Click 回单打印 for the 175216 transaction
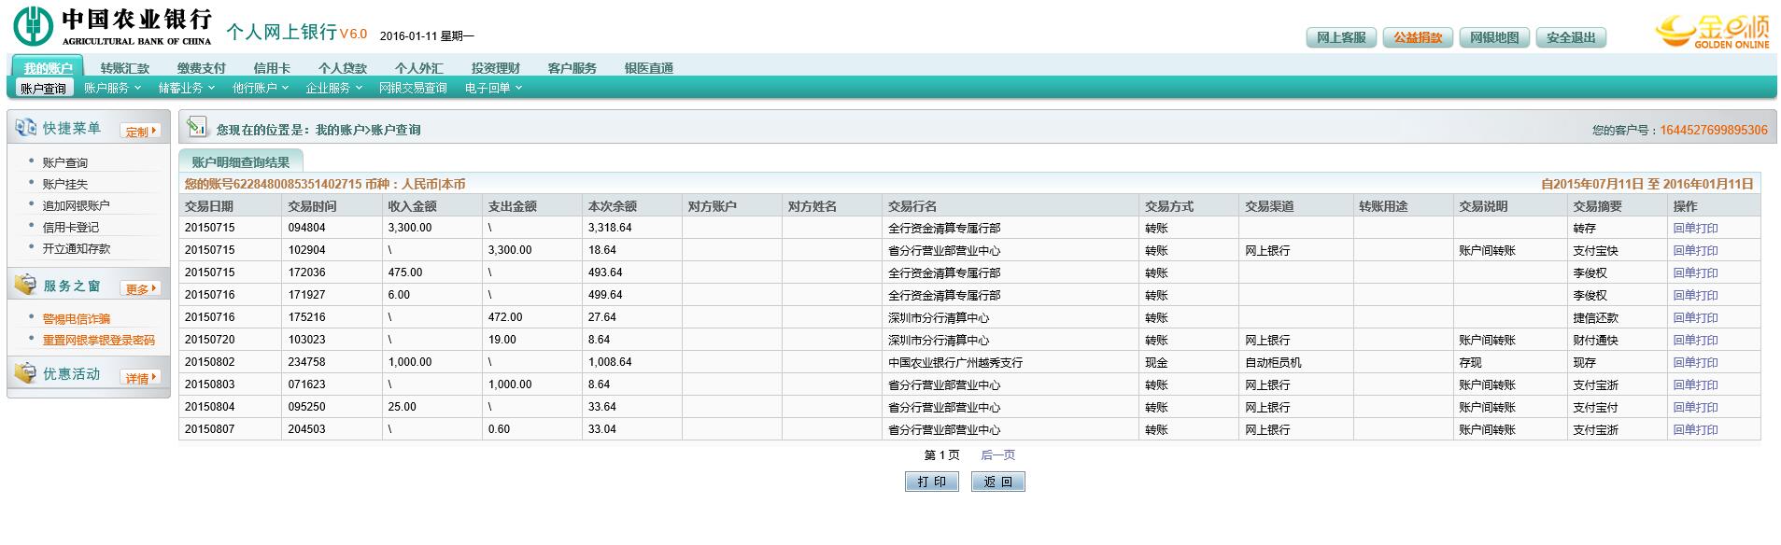Image resolution: width=1781 pixels, height=545 pixels. click(1695, 317)
